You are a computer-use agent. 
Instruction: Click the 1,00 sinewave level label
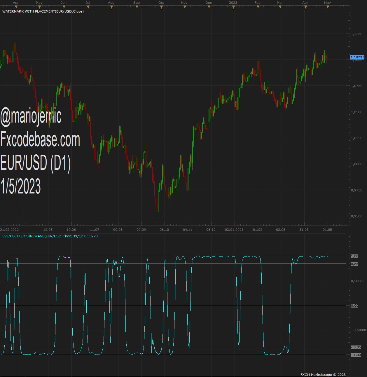[354, 256]
